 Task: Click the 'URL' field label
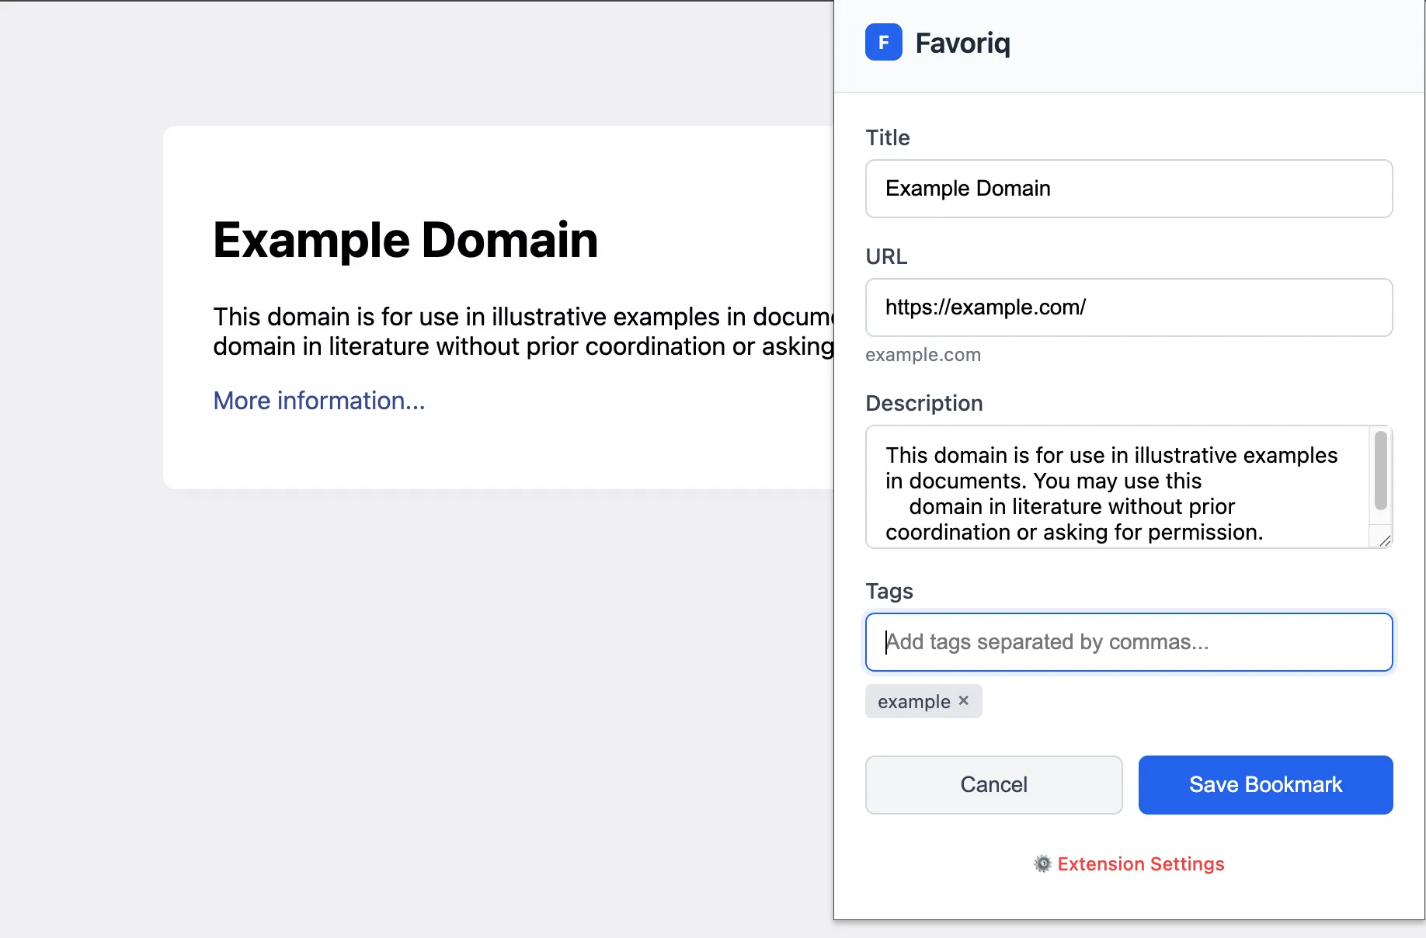[886, 256]
